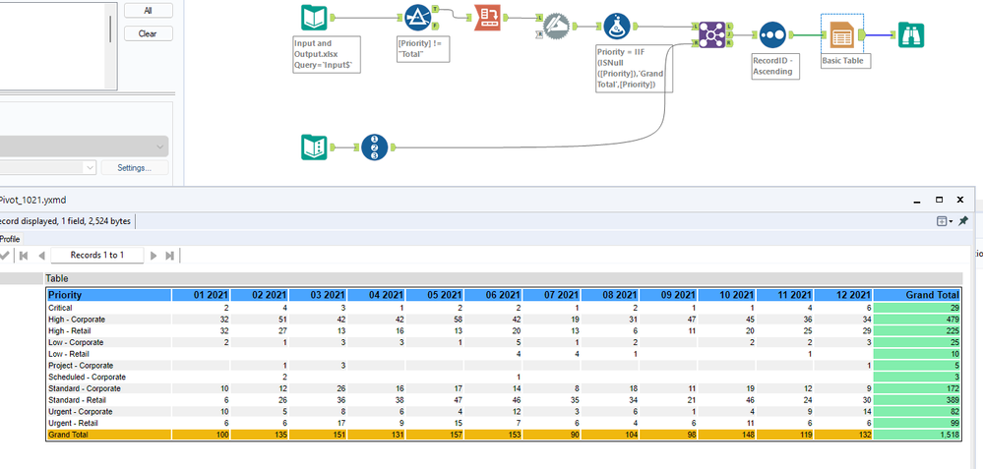Click the record displayed, 1 field, 2,524 bytes text
This screenshot has width=983, height=469.
point(65,221)
